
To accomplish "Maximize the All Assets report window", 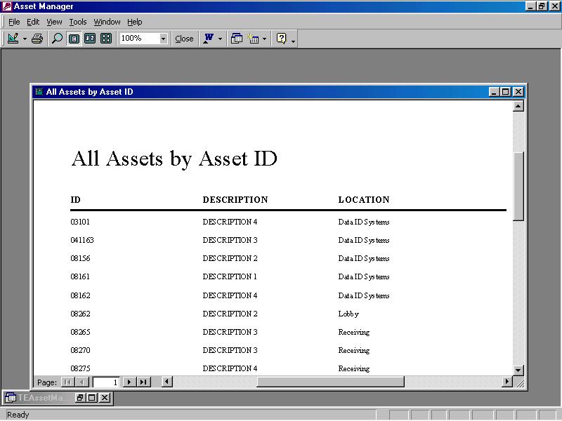I will (505, 92).
